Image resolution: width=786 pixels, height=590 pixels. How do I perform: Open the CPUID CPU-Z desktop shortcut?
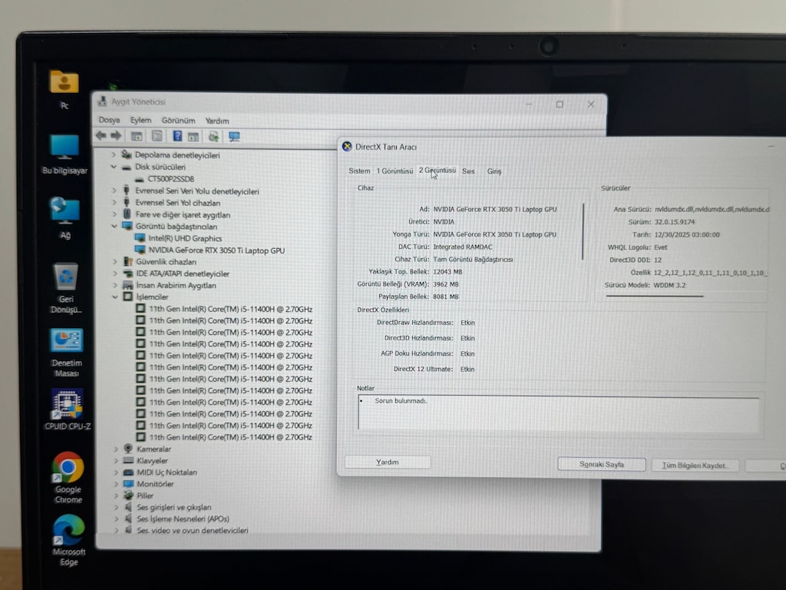68,409
